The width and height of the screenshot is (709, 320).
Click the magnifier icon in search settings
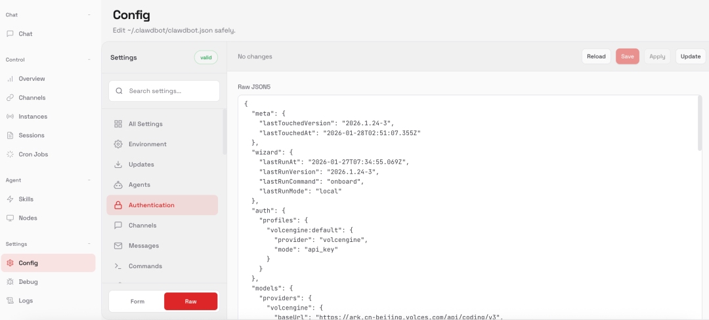[119, 90]
